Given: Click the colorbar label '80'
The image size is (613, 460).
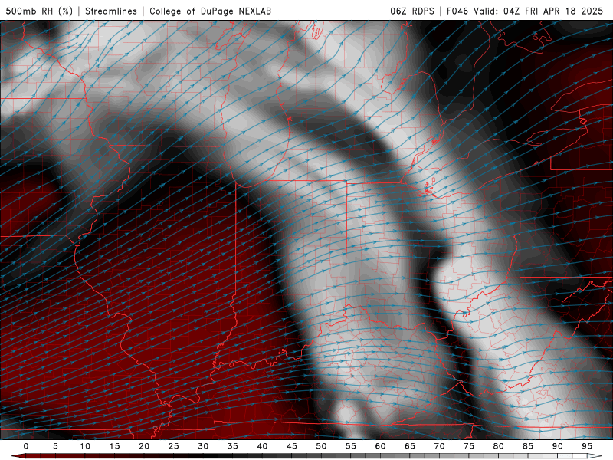Looking at the screenshot, I should pyautogui.click(x=499, y=446).
